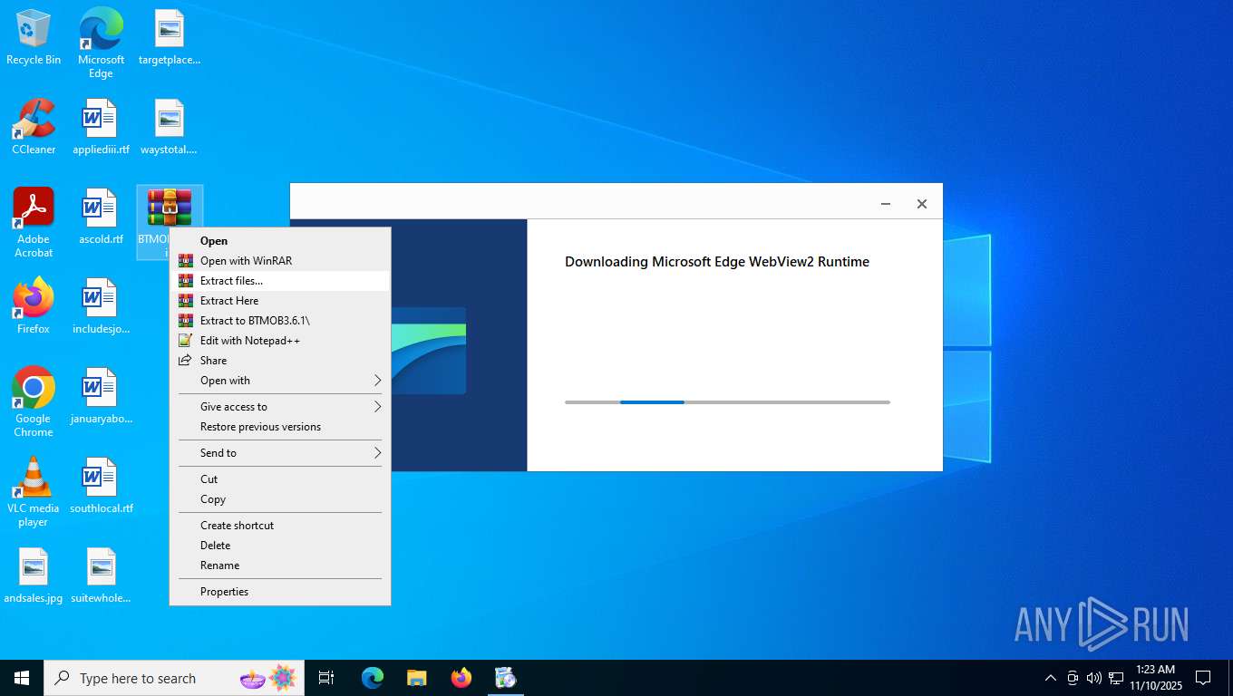Image resolution: width=1233 pixels, height=696 pixels.
Task: Select the waystotal image file icon
Action: tap(170, 127)
